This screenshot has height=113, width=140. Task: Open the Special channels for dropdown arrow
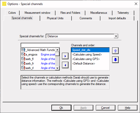coord(116,36)
